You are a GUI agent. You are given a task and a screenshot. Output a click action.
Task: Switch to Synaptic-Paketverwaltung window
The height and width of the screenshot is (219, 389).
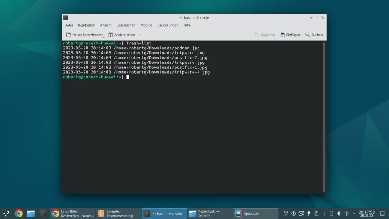pos(119,213)
